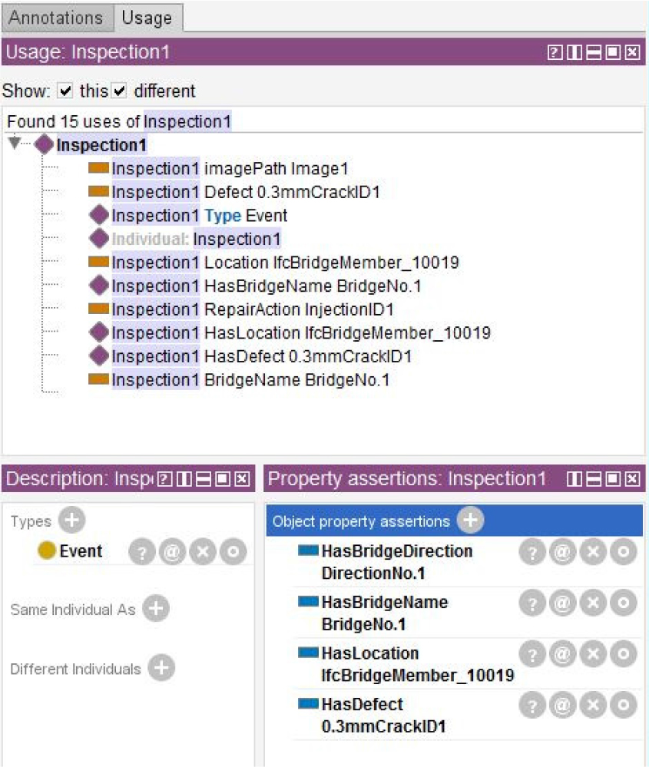Toggle the 'different' checkbox
Image resolution: width=649 pixels, height=767 pixels.
point(119,91)
